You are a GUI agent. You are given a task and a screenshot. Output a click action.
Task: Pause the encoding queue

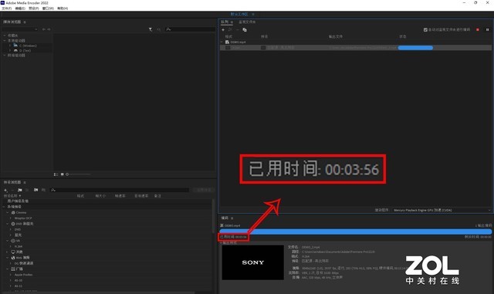pyautogui.click(x=487, y=29)
